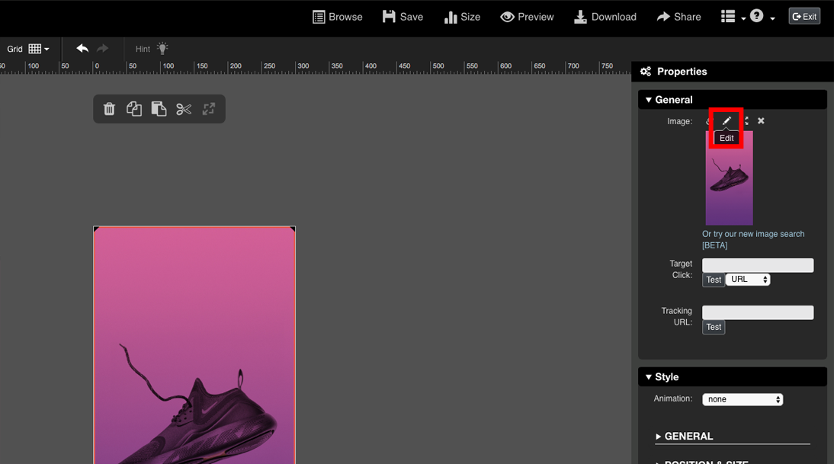
Task: Click the paste clipboard icon
Action: pos(159,109)
